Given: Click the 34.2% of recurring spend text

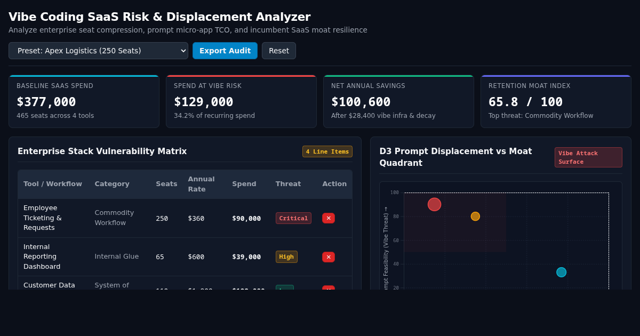Looking at the screenshot, I should pyautogui.click(x=214, y=116).
